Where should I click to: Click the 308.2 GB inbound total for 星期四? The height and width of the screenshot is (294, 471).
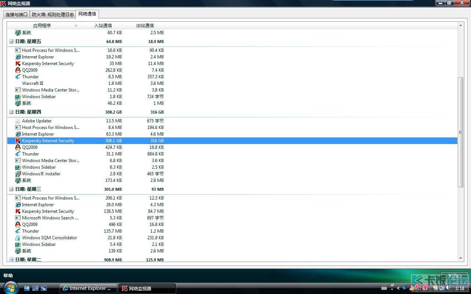[113, 112]
